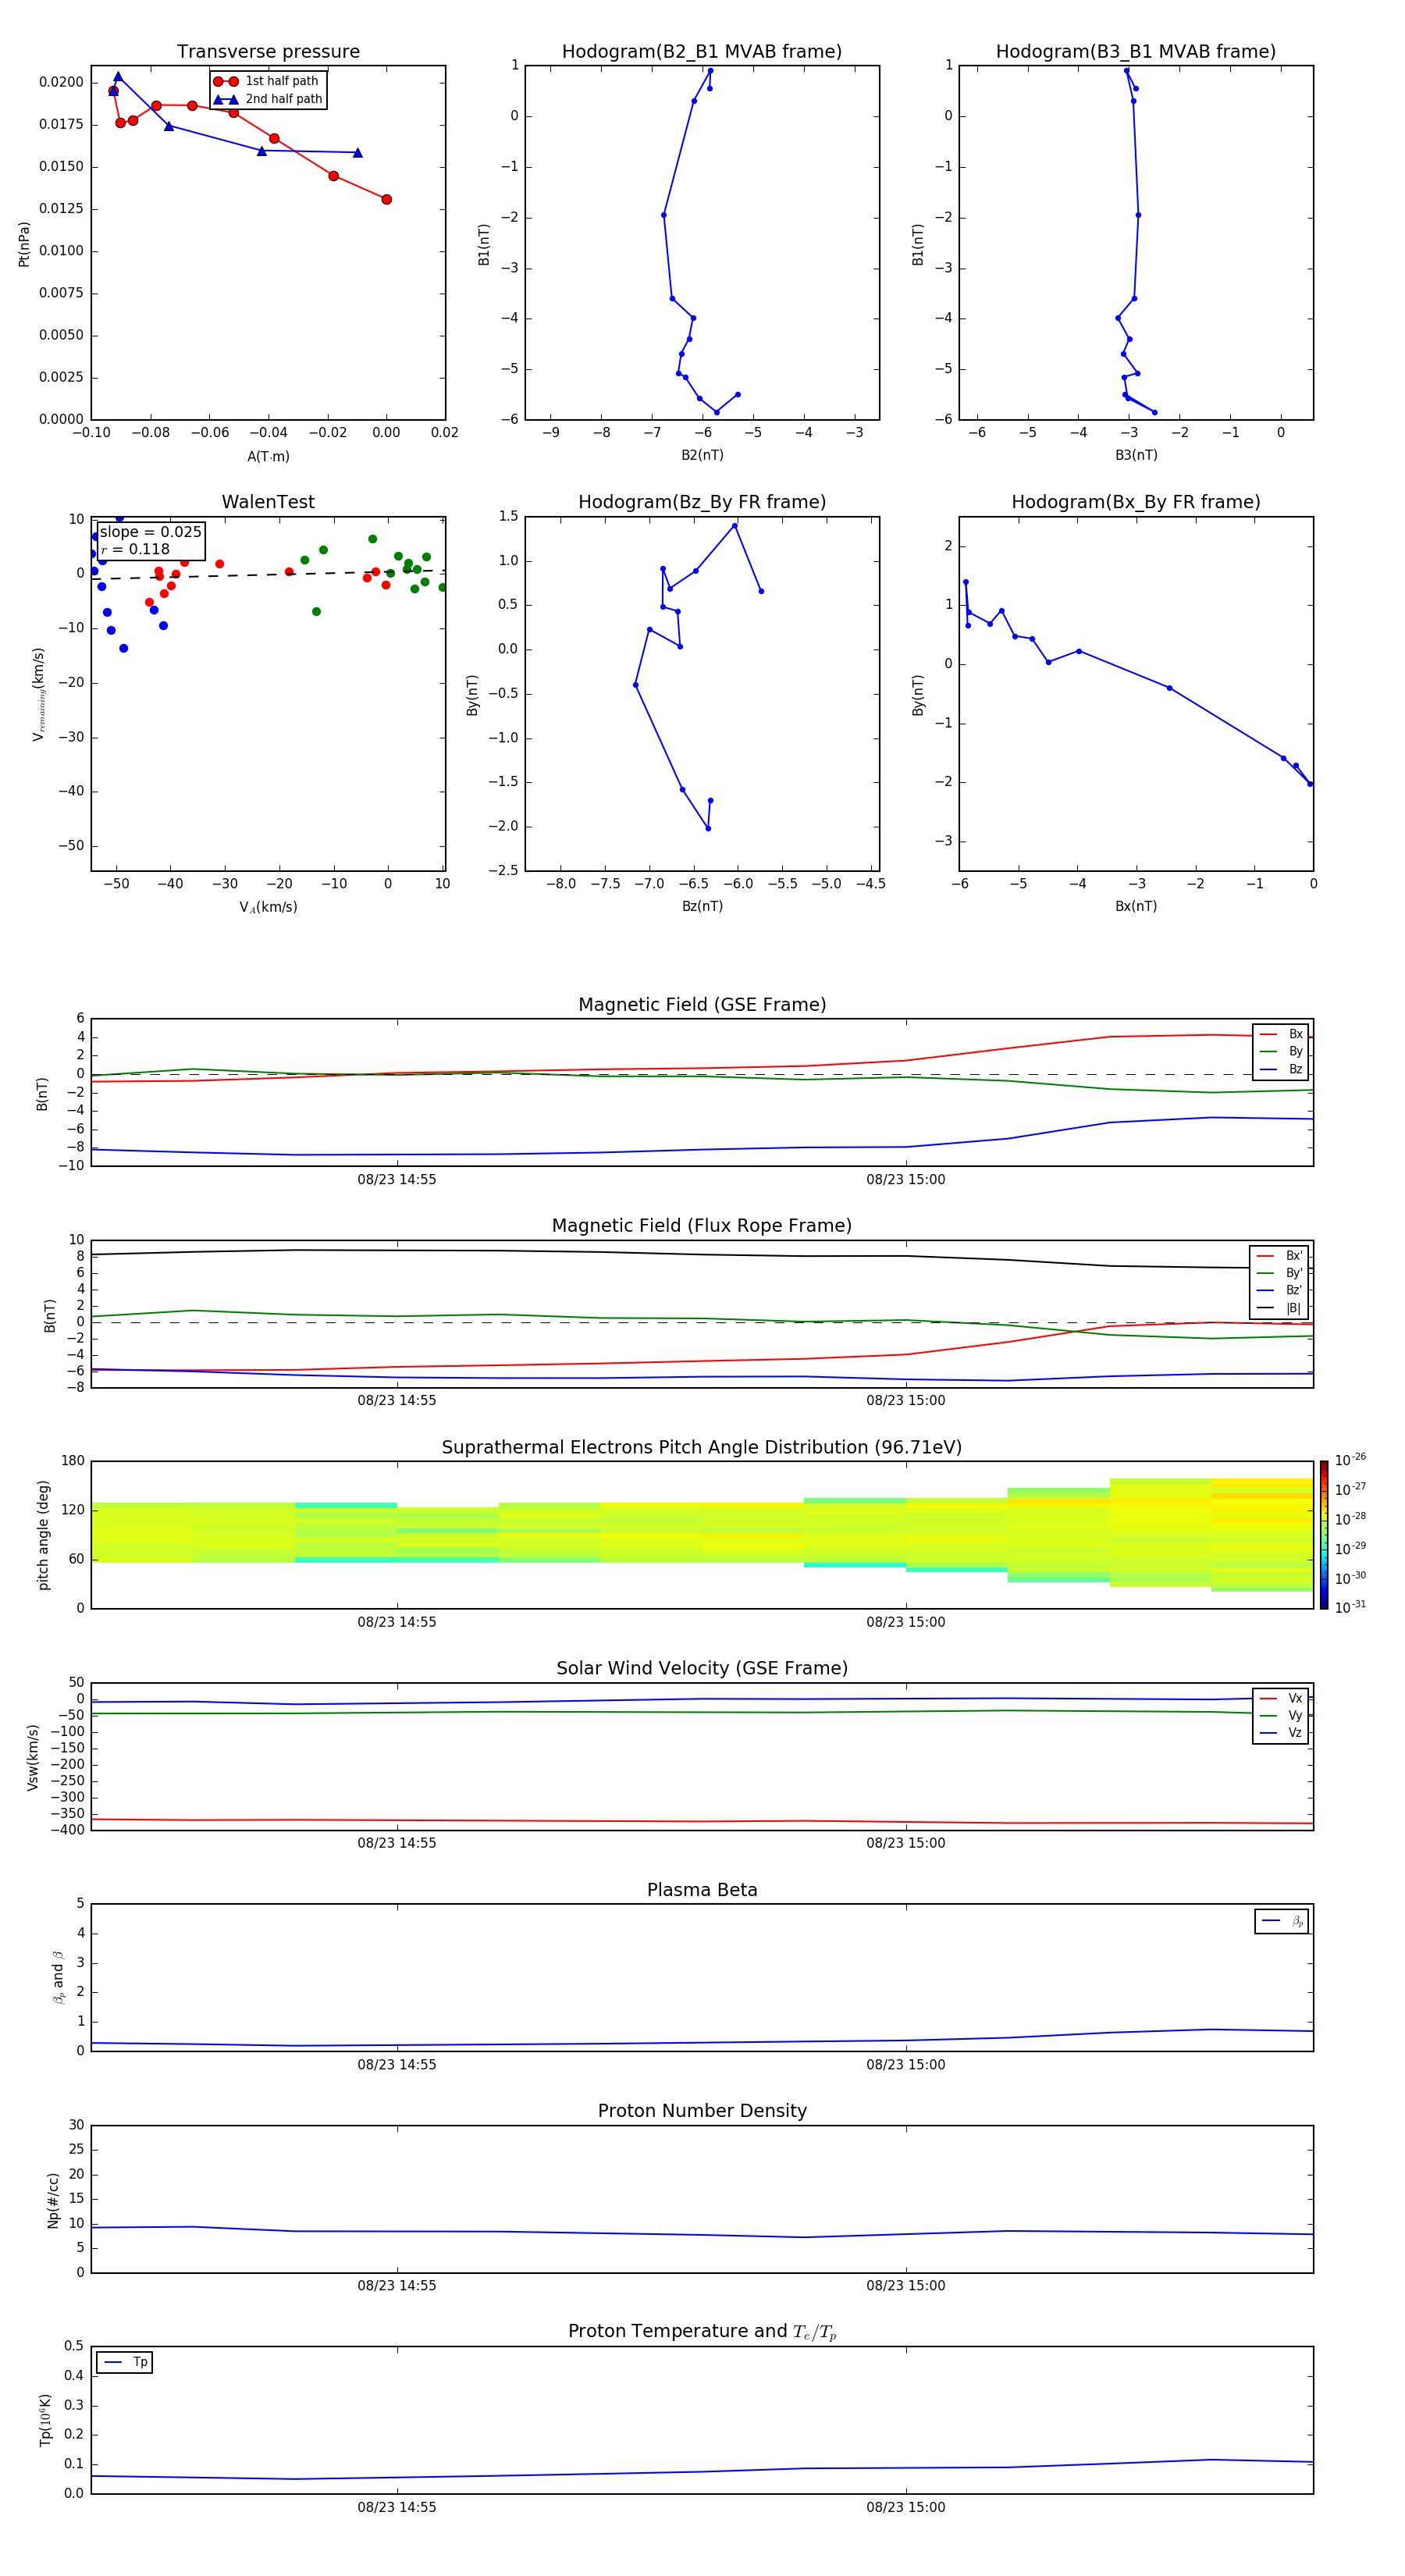Screen dimensions: 1405x2576
Task: Select the 'Np(#/cc)' axis label
Action: (53, 2200)
